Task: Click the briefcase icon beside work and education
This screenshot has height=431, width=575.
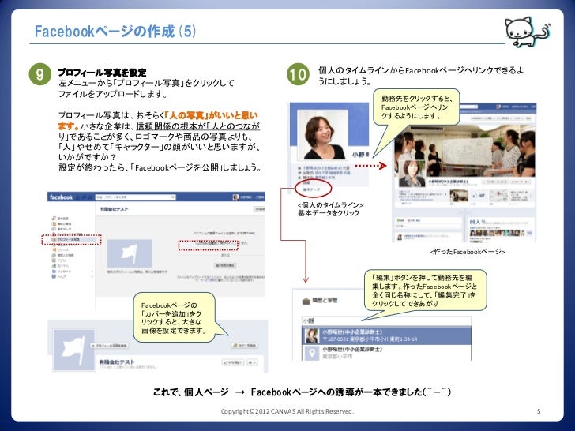Action: coord(306,302)
